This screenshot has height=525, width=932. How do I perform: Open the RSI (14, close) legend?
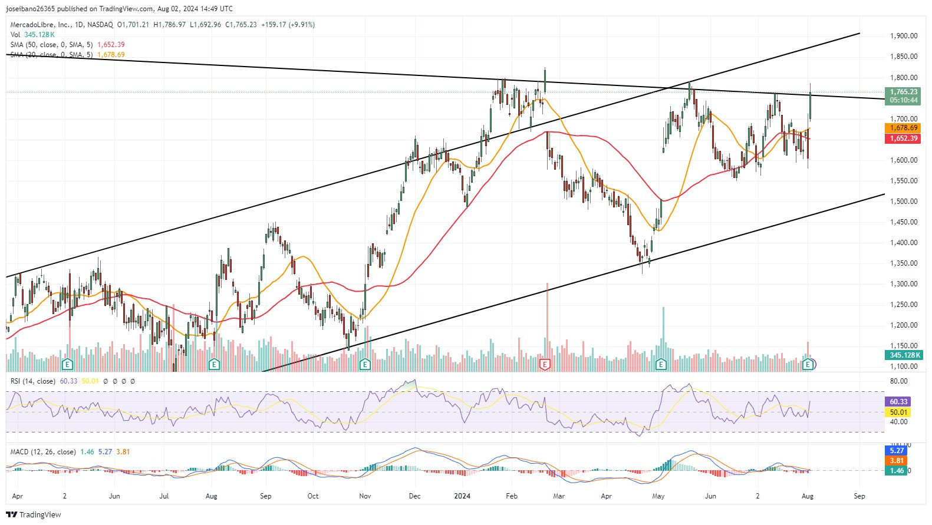tap(33, 381)
